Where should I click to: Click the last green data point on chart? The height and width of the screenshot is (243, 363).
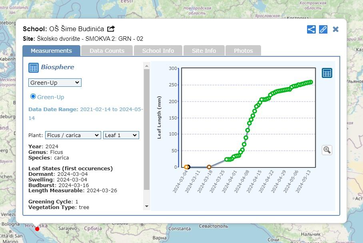coord(311,82)
